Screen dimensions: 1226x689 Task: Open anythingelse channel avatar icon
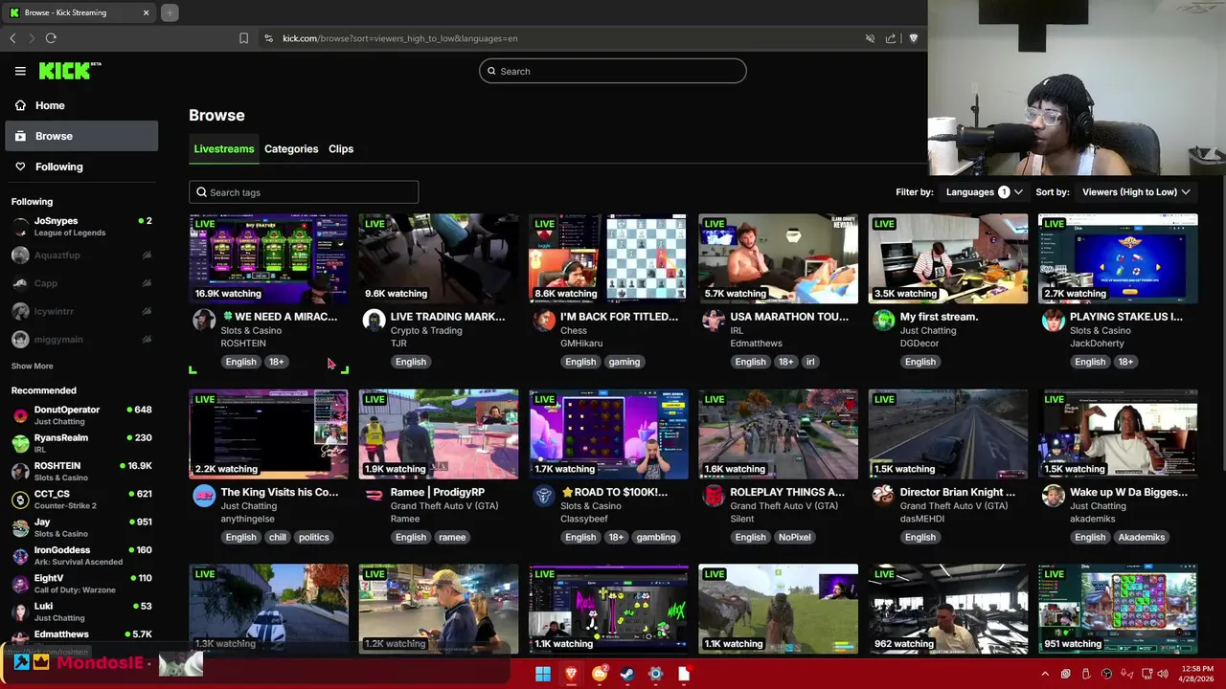204,496
